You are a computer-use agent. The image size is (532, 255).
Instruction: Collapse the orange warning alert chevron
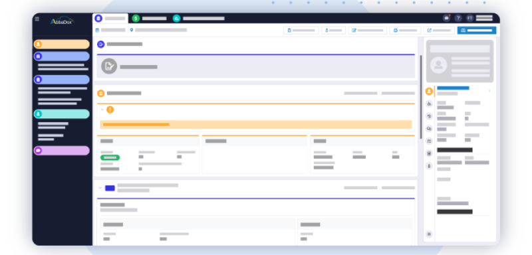(102, 110)
